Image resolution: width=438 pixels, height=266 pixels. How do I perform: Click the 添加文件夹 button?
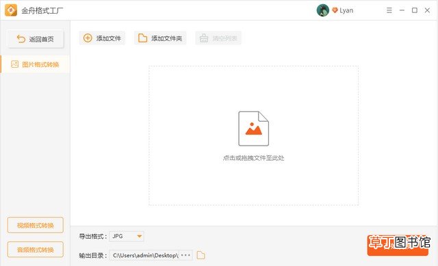[x=160, y=38]
